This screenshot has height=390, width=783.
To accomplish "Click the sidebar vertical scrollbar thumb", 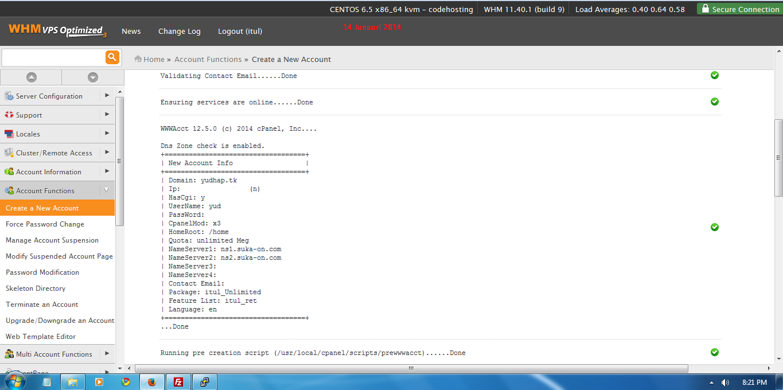I will click(x=119, y=161).
